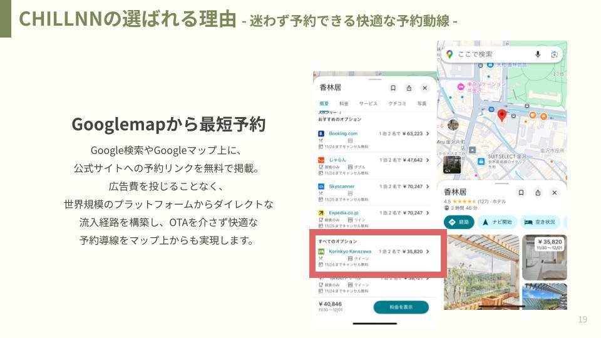The image size is (601, 338).
Task: Click share icon in hotel detail sheet
Action: pyautogui.click(x=409, y=88)
